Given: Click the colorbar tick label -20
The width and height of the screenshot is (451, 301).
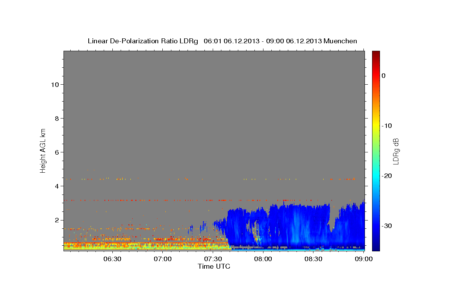Looking at the screenshot, I should [387, 176].
